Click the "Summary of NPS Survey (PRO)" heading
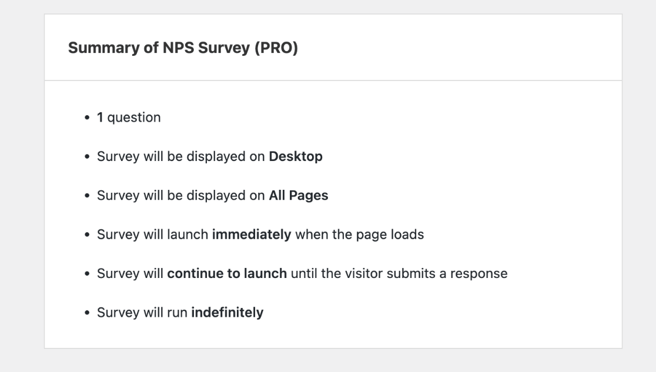Screen dimensions: 656x372 click(x=183, y=48)
